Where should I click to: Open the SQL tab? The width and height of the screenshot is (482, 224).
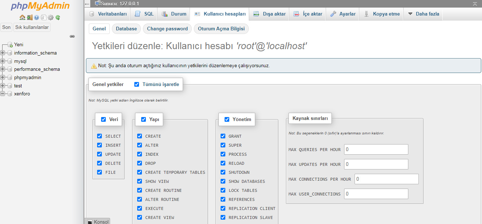pyautogui.click(x=144, y=14)
